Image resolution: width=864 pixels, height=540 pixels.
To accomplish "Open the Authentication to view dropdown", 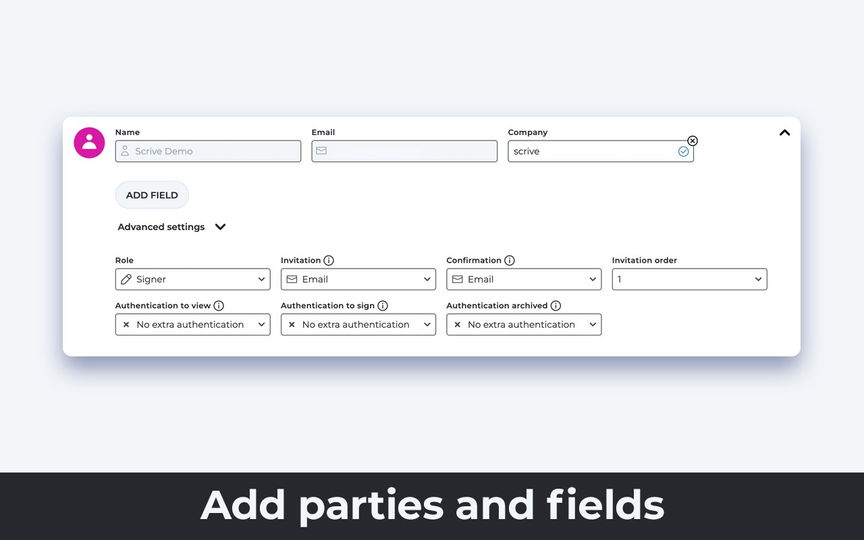I will click(192, 325).
